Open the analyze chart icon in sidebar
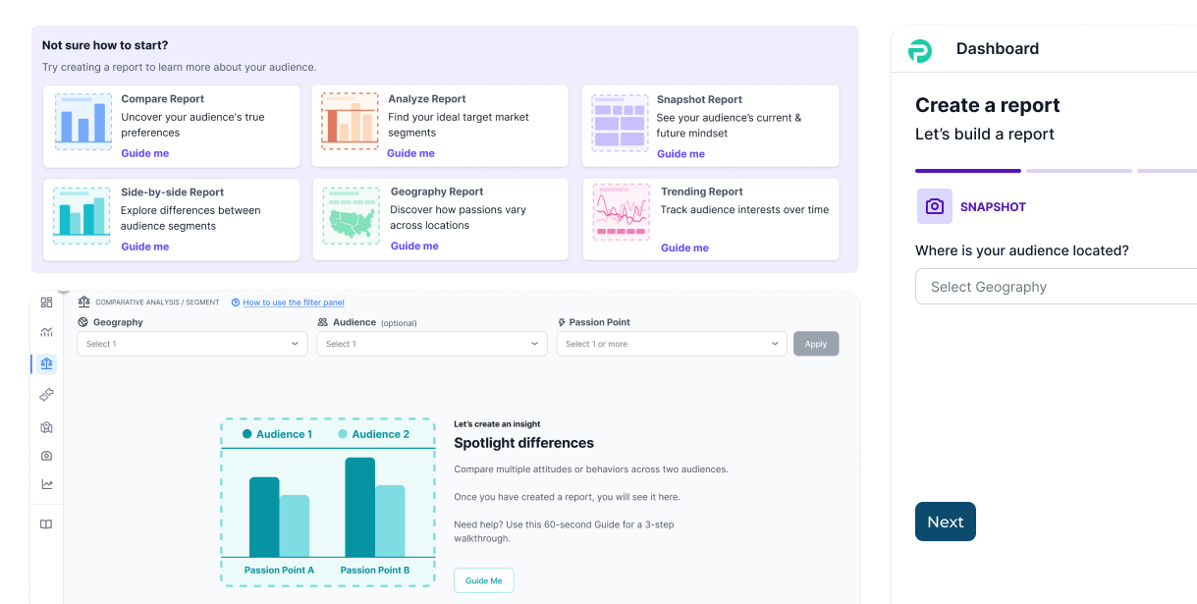The height and width of the screenshot is (604, 1197). [x=46, y=333]
